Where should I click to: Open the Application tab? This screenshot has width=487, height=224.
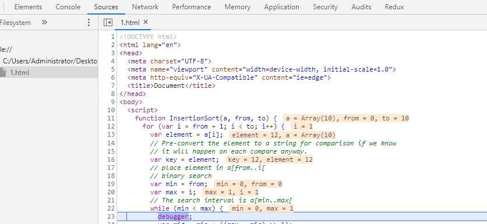(x=281, y=7)
